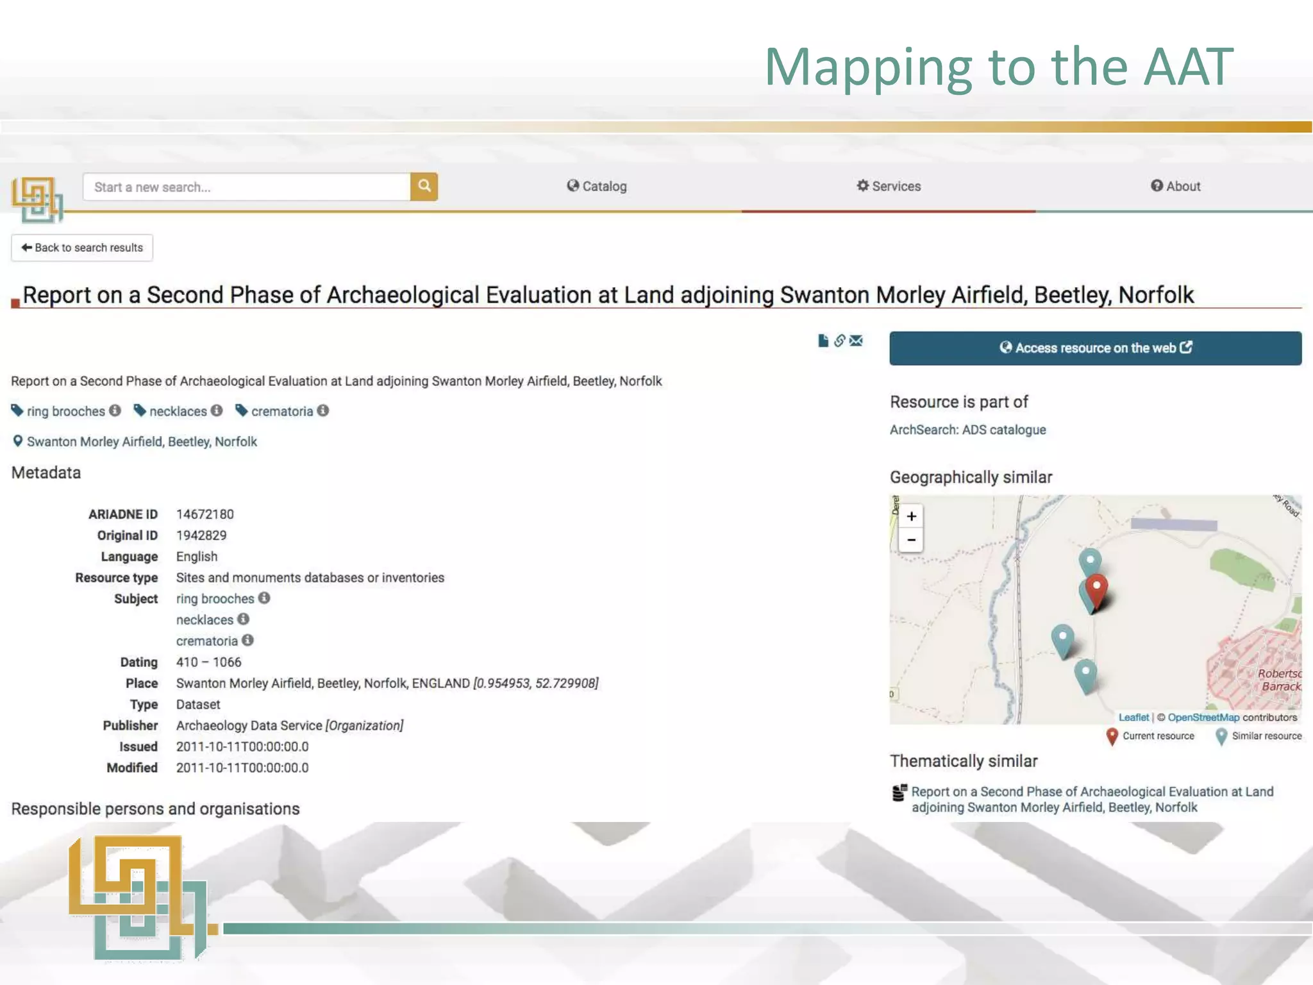Click info icon beside Subject 'ring brooches'
Viewport: 1313px width, 985px height.
pyautogui.click(x=264, y=598)
